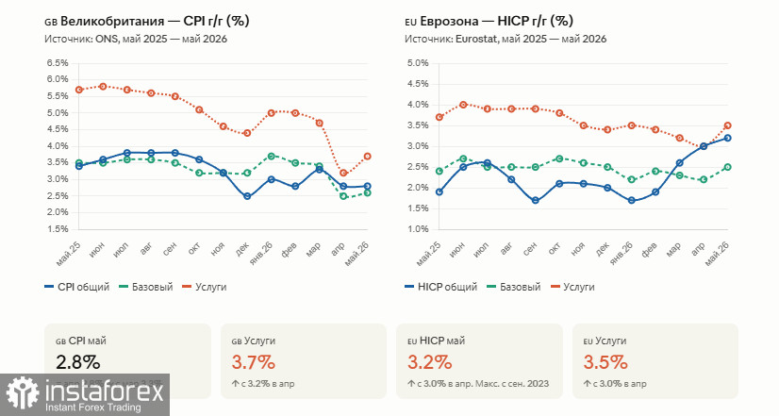Click the instaforex brand text
This screenshot has height=416, width=779.
point(105,391)
